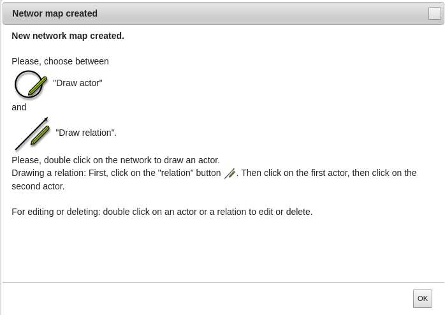The height and width of the screenshot is (315, 445).
Task: Click the "Please, choose between" line
Action: pos(60,61)
